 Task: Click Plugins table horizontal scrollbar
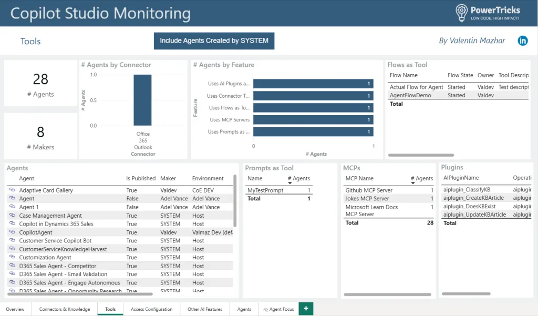pyautogui.click(x=466, y=294)
